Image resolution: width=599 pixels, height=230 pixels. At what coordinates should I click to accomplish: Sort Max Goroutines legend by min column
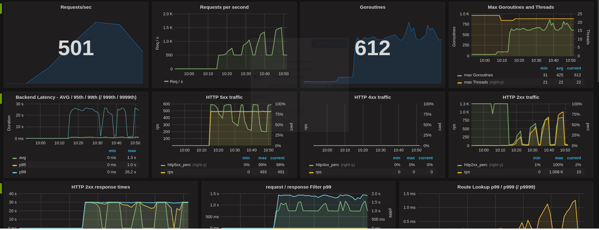click(x=544, y=68)
